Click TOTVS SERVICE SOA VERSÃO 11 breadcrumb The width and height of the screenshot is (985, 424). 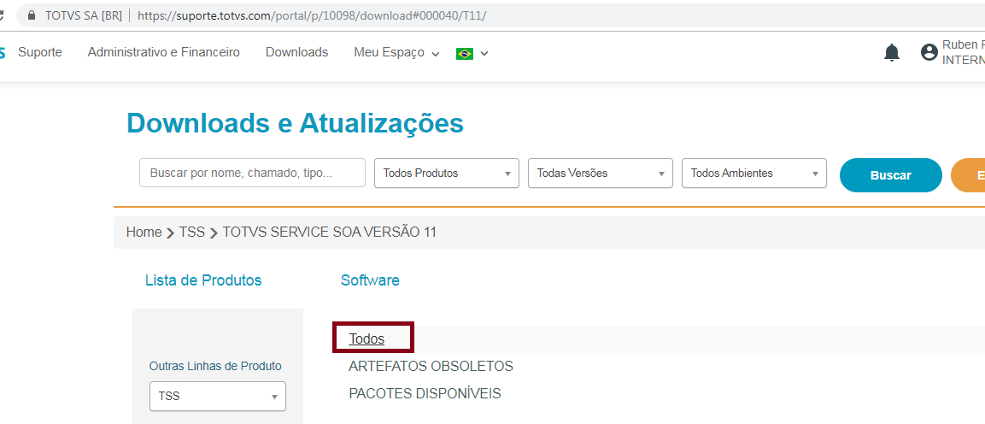tap(329, 233)
